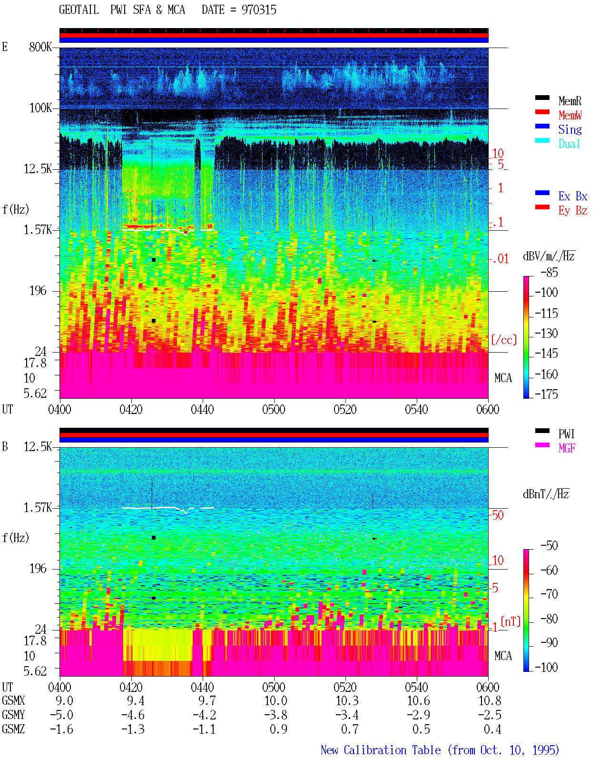Click the title text GEOTAIL PWI SFA & MCA
Viewport: 609px width, 758px height.
[x=122, y=10]
